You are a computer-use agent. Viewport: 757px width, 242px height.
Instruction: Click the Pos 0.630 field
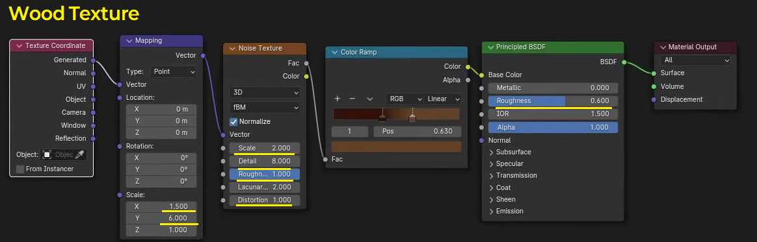click(417, 132)
